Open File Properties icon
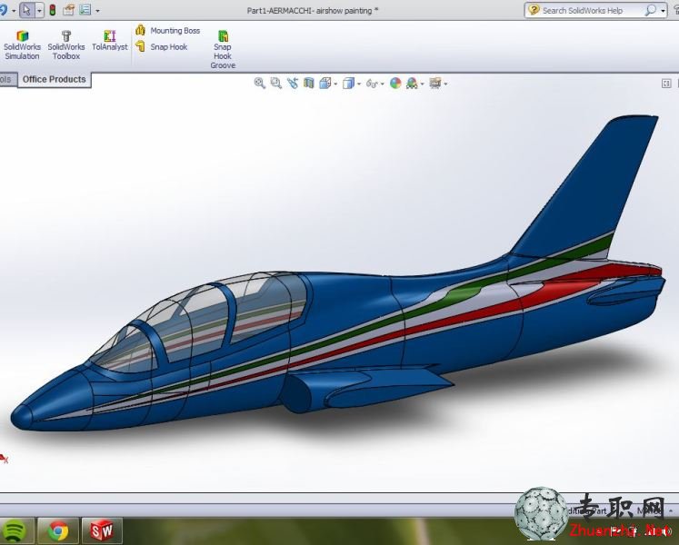This screenshot has width=679, height=545. click(68, 10)
